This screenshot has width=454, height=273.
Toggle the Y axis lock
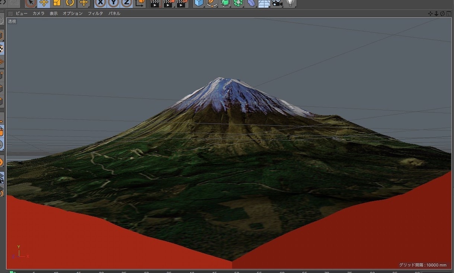113,3
